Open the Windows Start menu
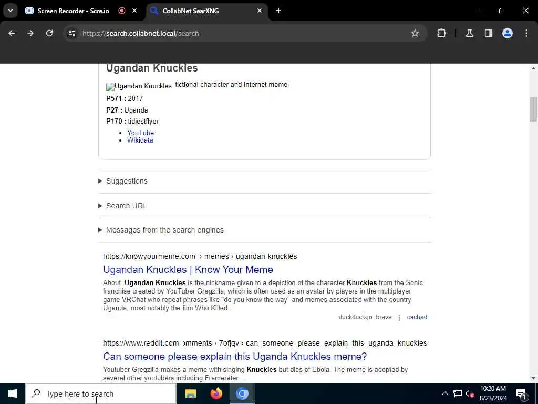Image resolution: width=538 pixels, height=404 pixels. coord(13,393)
